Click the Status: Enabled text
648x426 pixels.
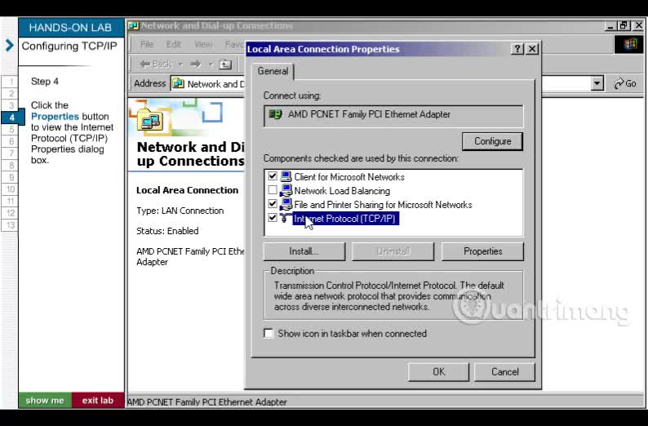pyautogui.click(x=167, y=231)
